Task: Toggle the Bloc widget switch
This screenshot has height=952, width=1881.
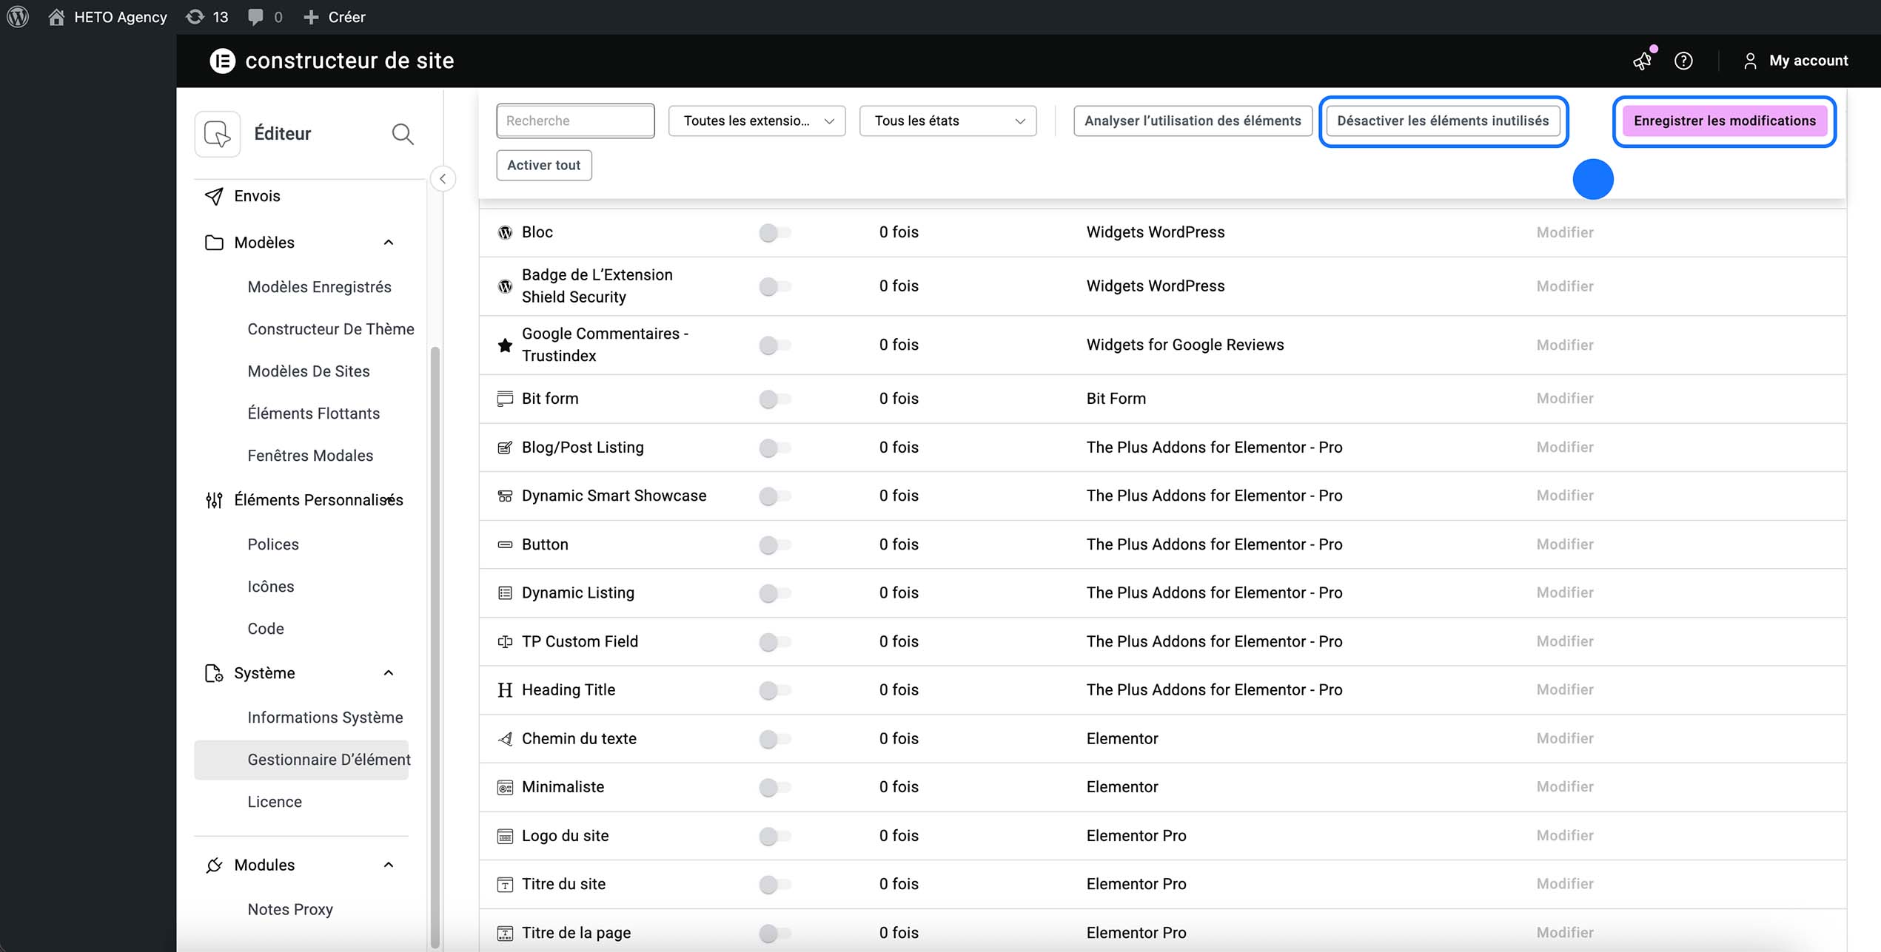Action: [x=774, y=232]
